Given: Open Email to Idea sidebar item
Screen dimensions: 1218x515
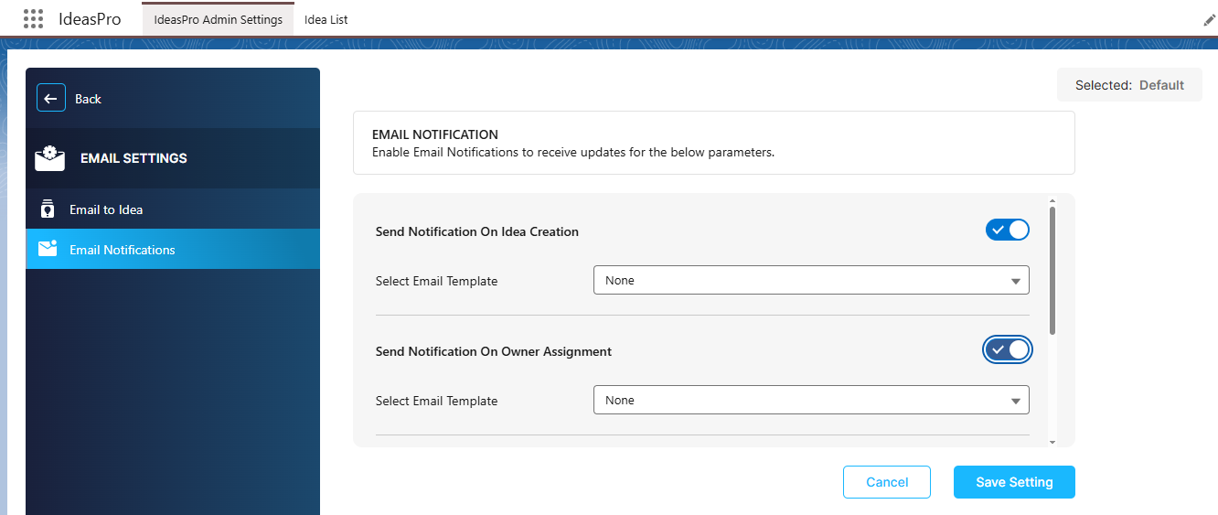Looking at the screenshot, I should [173, 209].
